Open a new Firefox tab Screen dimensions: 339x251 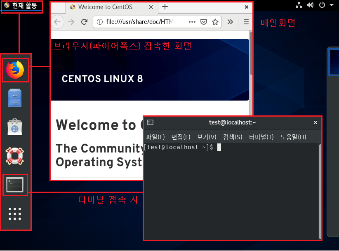pyautogui.click(x=165, y=7)
